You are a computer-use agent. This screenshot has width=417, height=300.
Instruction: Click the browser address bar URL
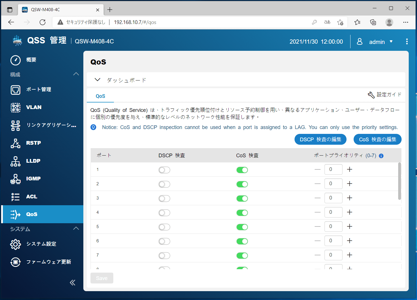(135, 22)
